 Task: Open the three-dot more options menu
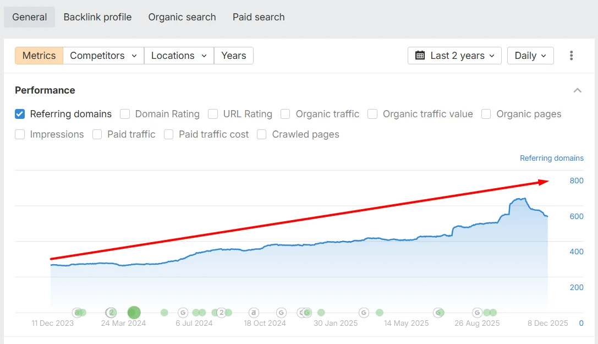[571, 56]
